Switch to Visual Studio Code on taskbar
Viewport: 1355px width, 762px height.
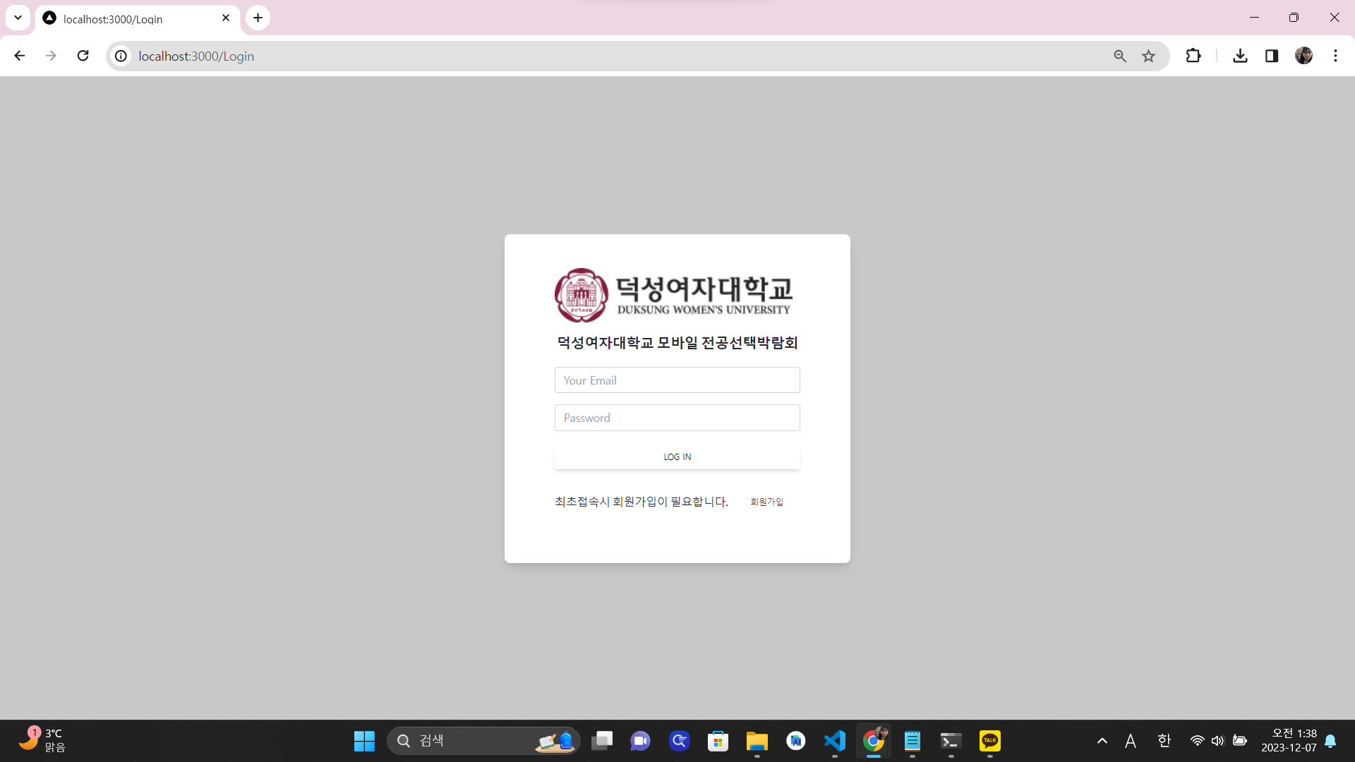tap(835, 741)
